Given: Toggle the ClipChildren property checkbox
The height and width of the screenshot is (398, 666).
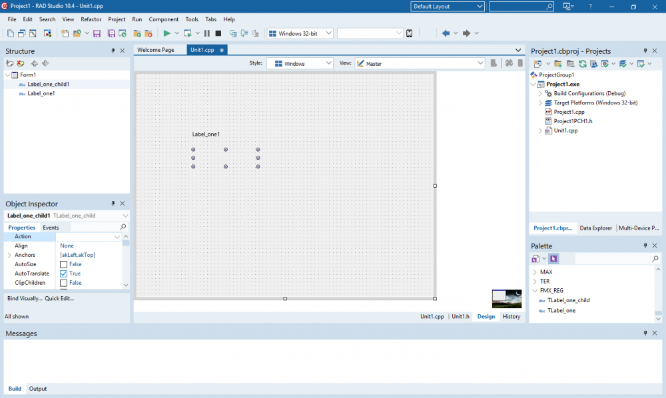Looking at the screenshot, I should [x=64, y=283].
